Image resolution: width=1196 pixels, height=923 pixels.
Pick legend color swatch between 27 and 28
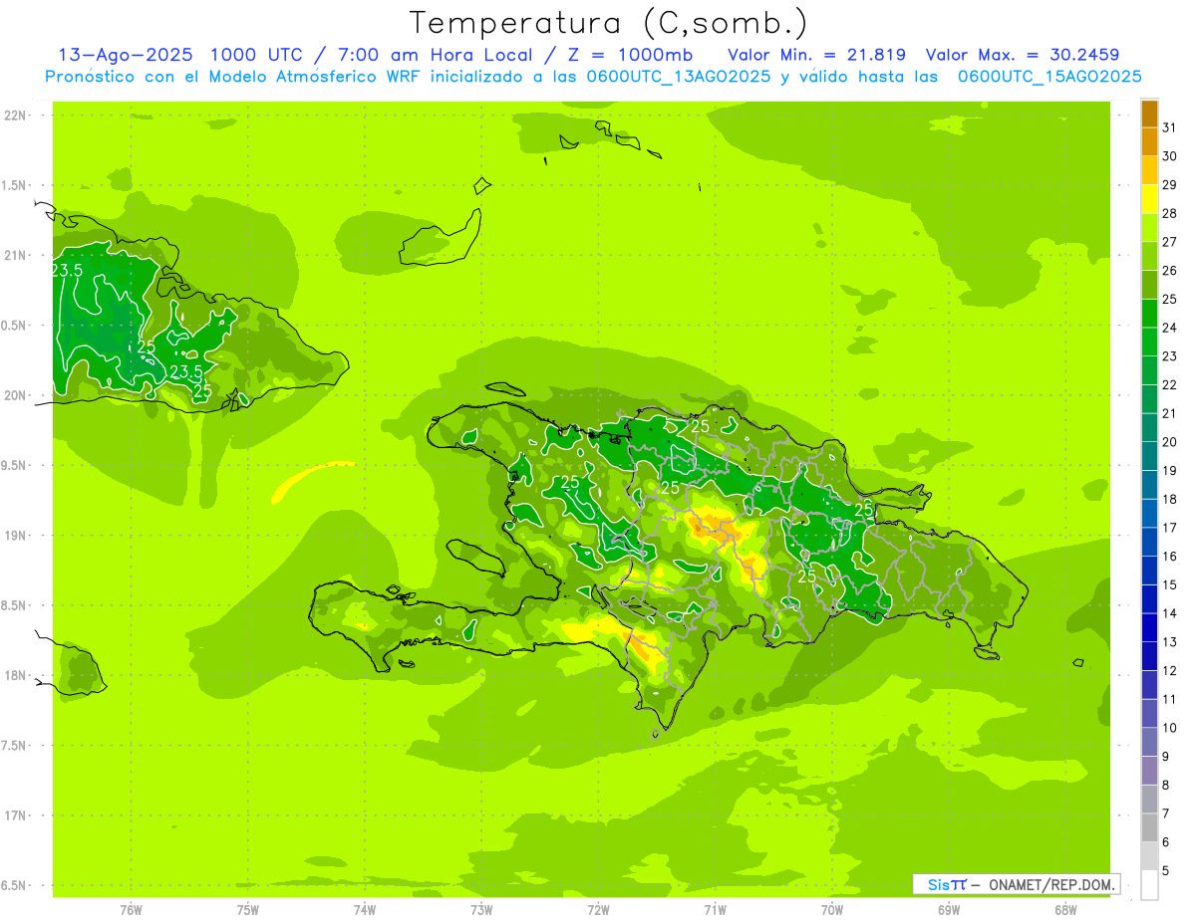[x=1149, y=227]
